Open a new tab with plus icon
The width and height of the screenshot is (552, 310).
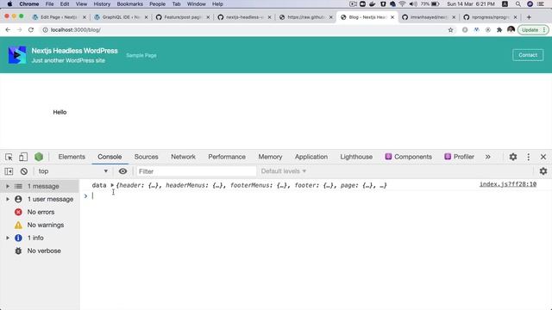point(529,17)
